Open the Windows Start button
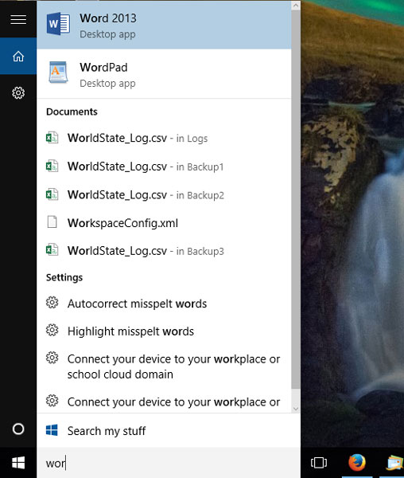This screenshot has width=404, height=478. (18, 463)
